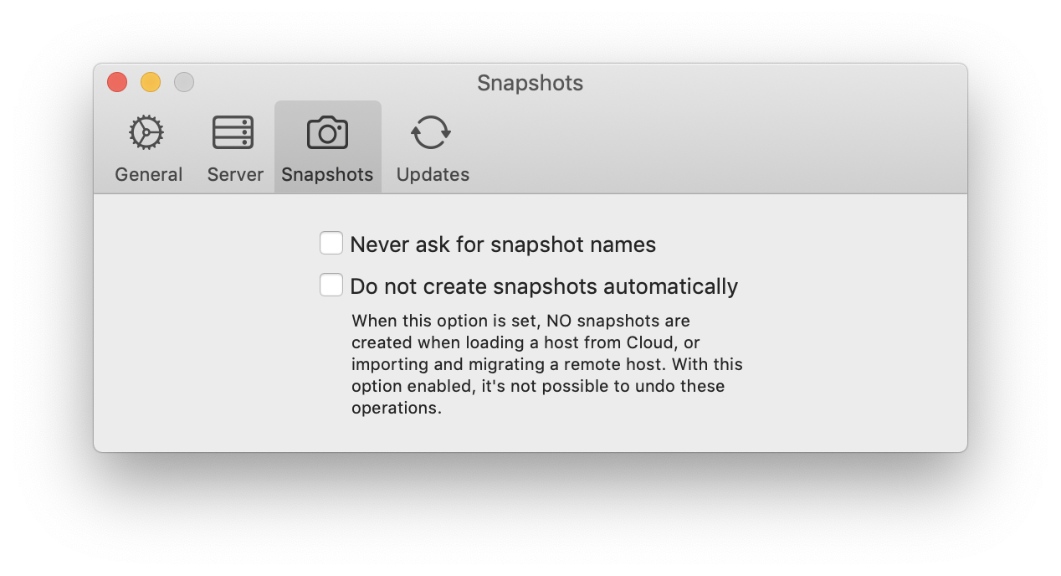This screenshot has width=1061, height=576.
Task: Select the Snapshots tab label
Action: tap(327, 174)
